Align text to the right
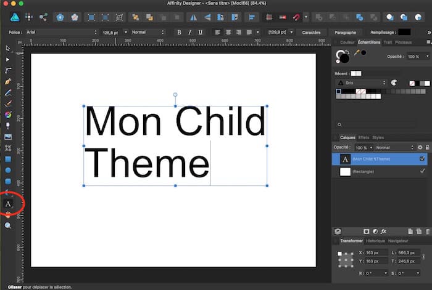Viewport: 432px width, 290px height. (239, 33)
